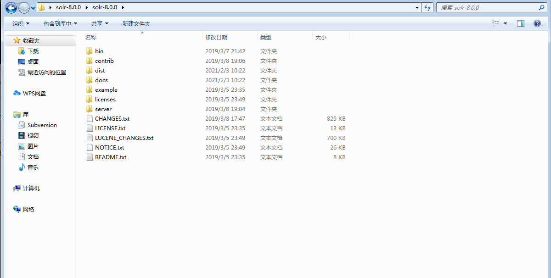Select the LICENSE.txt file icon
The height and width of the screenshot is (278, 551).
point(90,128)
